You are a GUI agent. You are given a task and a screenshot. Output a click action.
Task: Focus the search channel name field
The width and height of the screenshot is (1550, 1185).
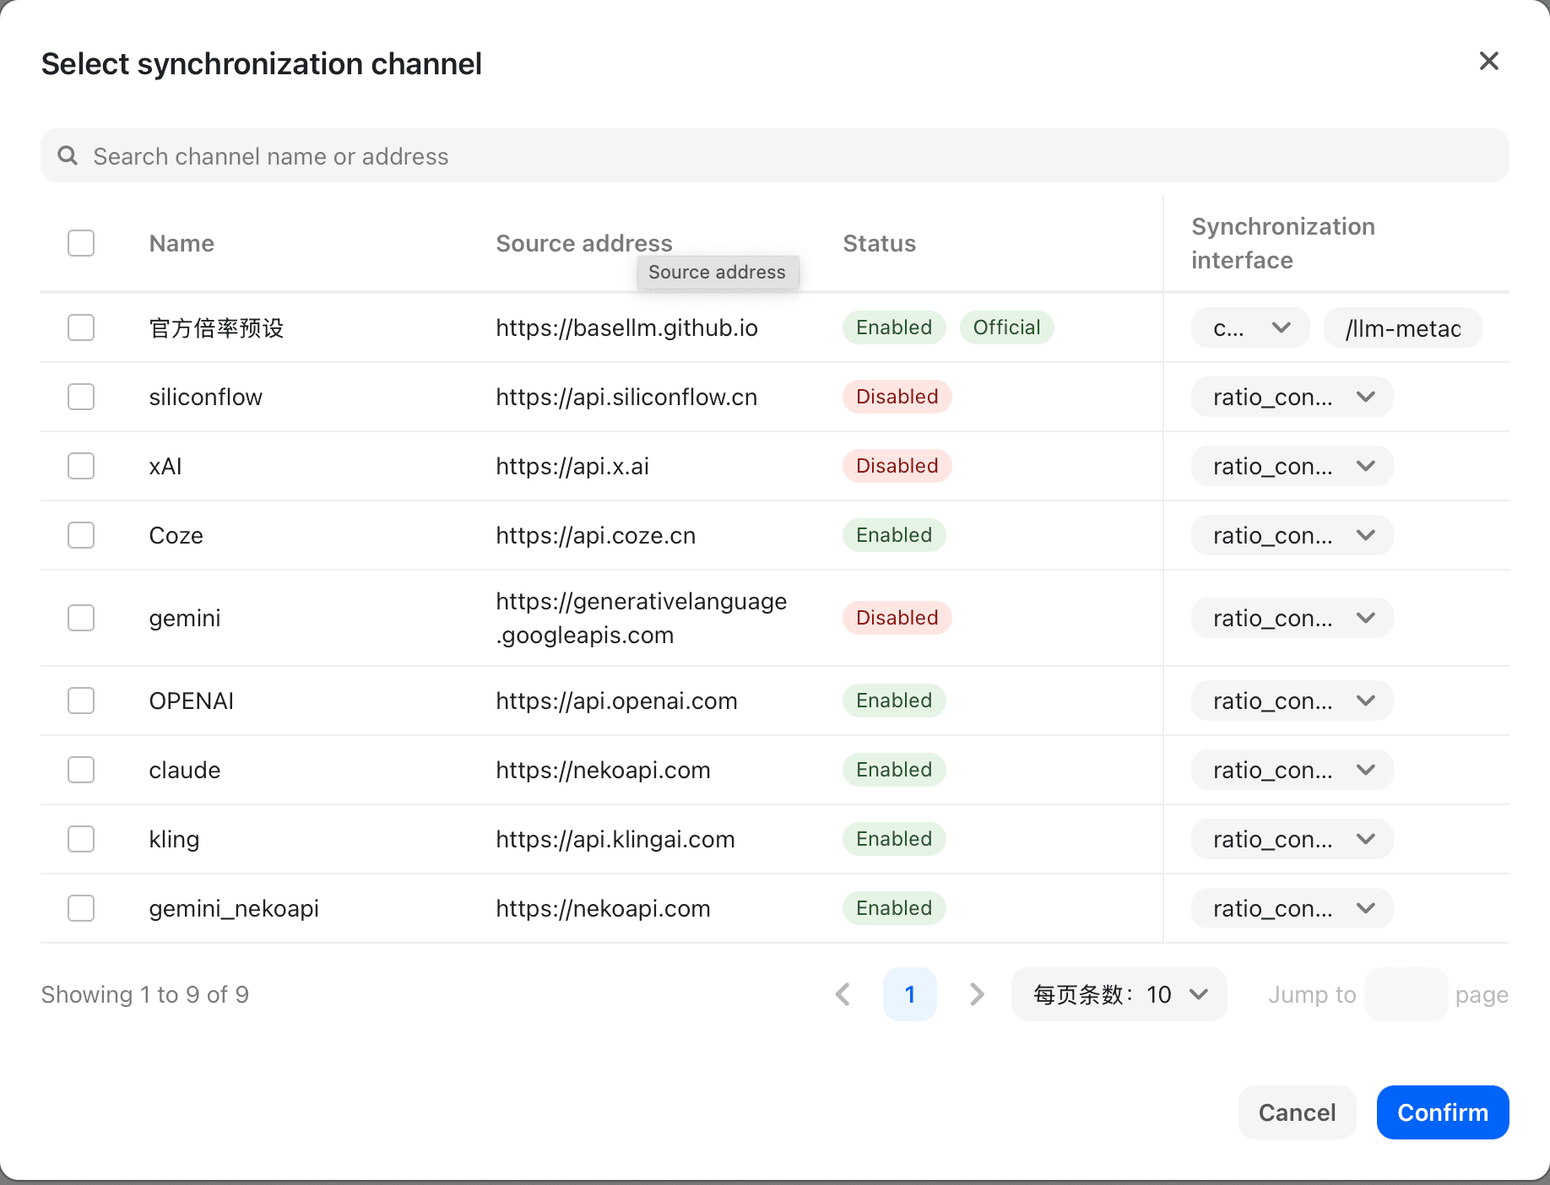coord(775,156)
